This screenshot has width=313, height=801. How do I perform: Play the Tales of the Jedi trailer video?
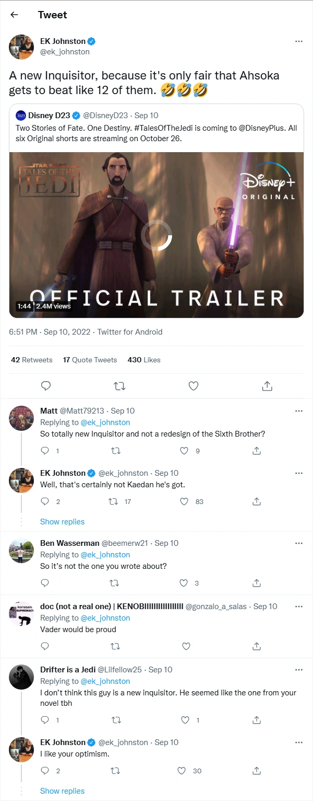[x=156, y=235]
